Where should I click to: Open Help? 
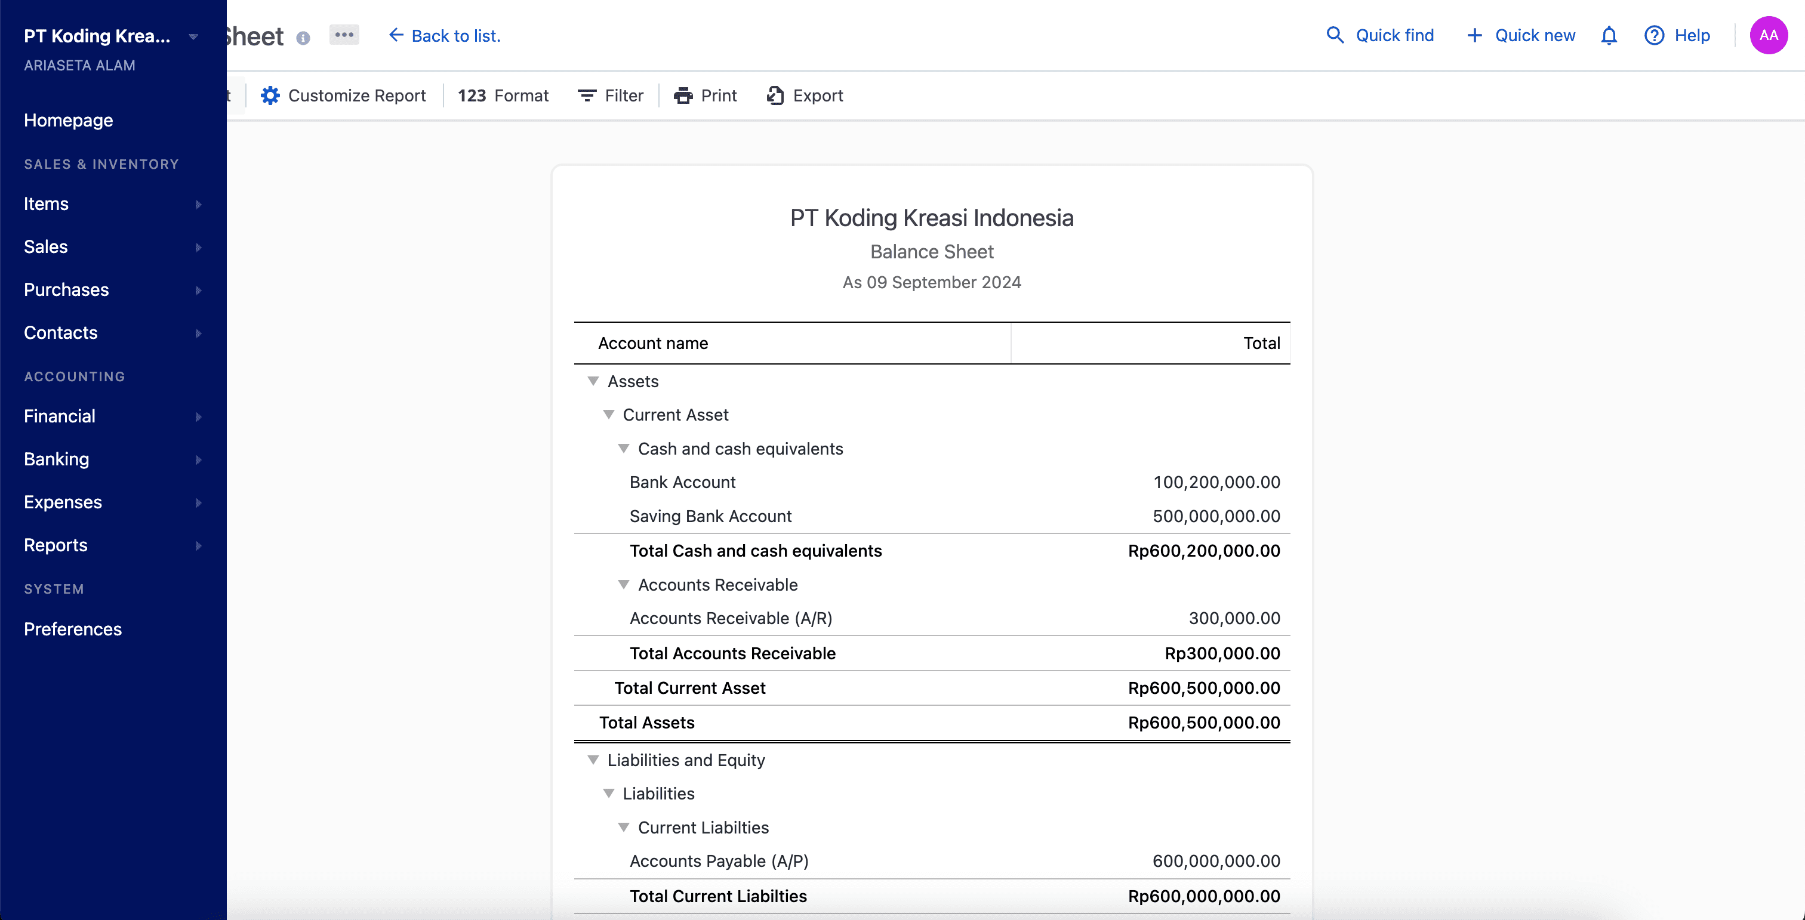(x=1677, y=35)
